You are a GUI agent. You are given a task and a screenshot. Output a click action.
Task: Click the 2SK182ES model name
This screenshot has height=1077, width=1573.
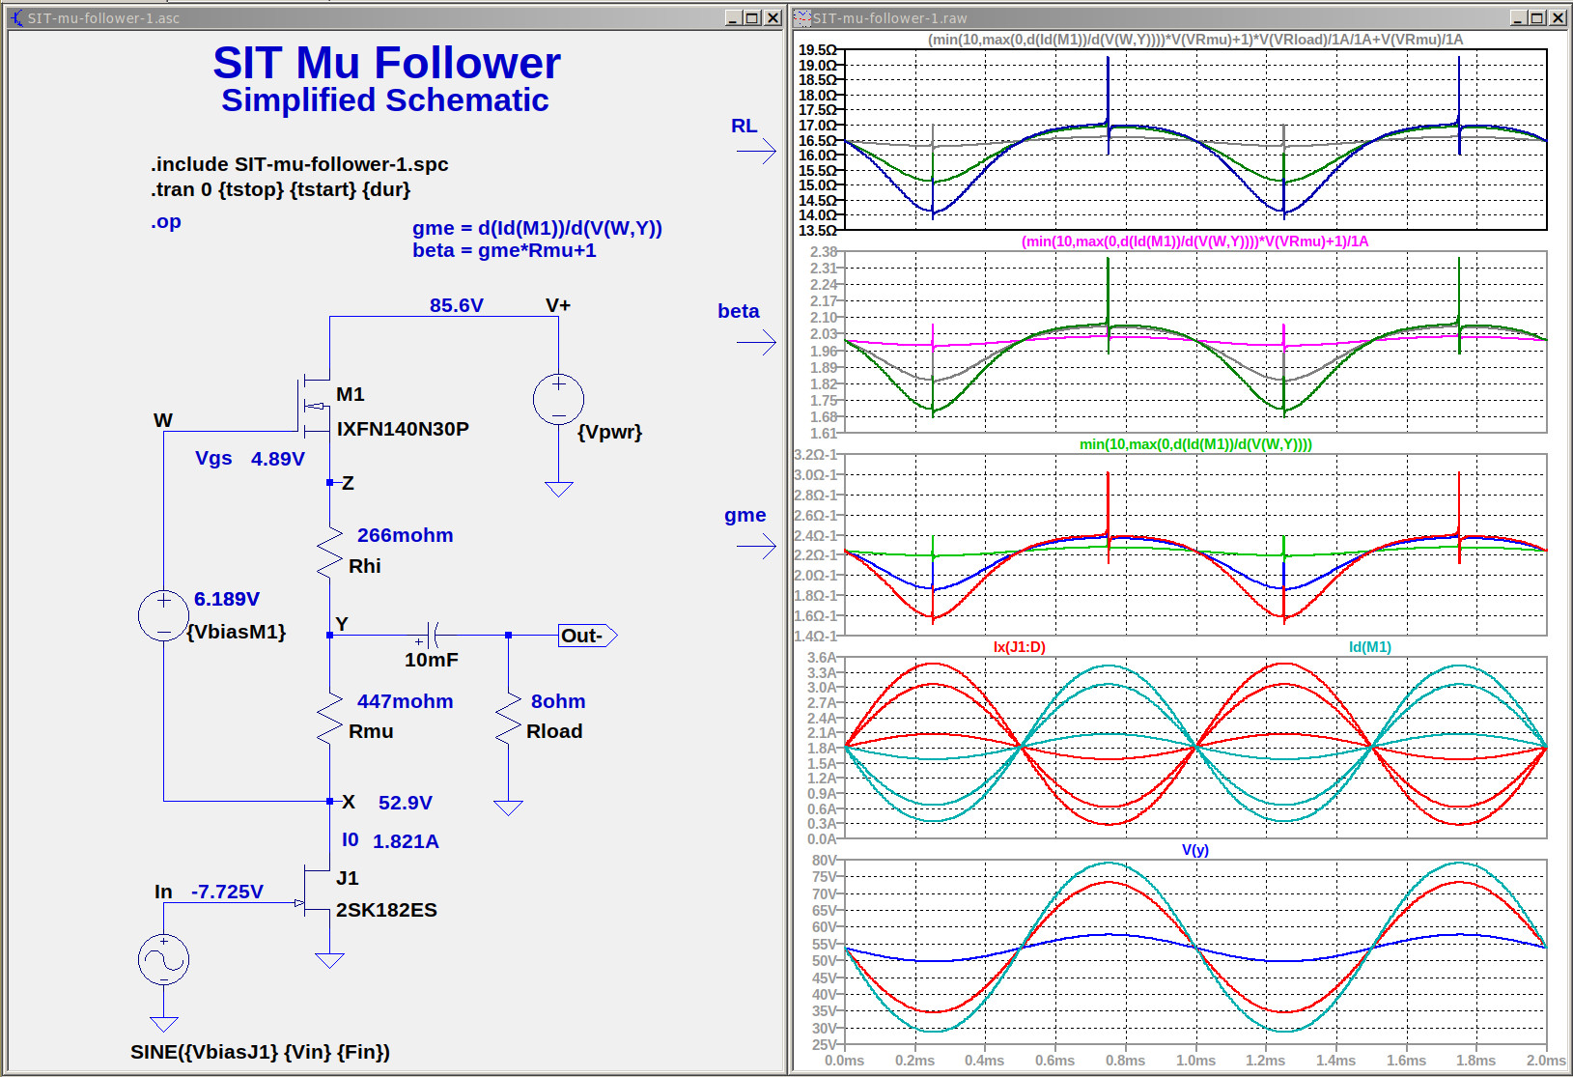point(386,910)
